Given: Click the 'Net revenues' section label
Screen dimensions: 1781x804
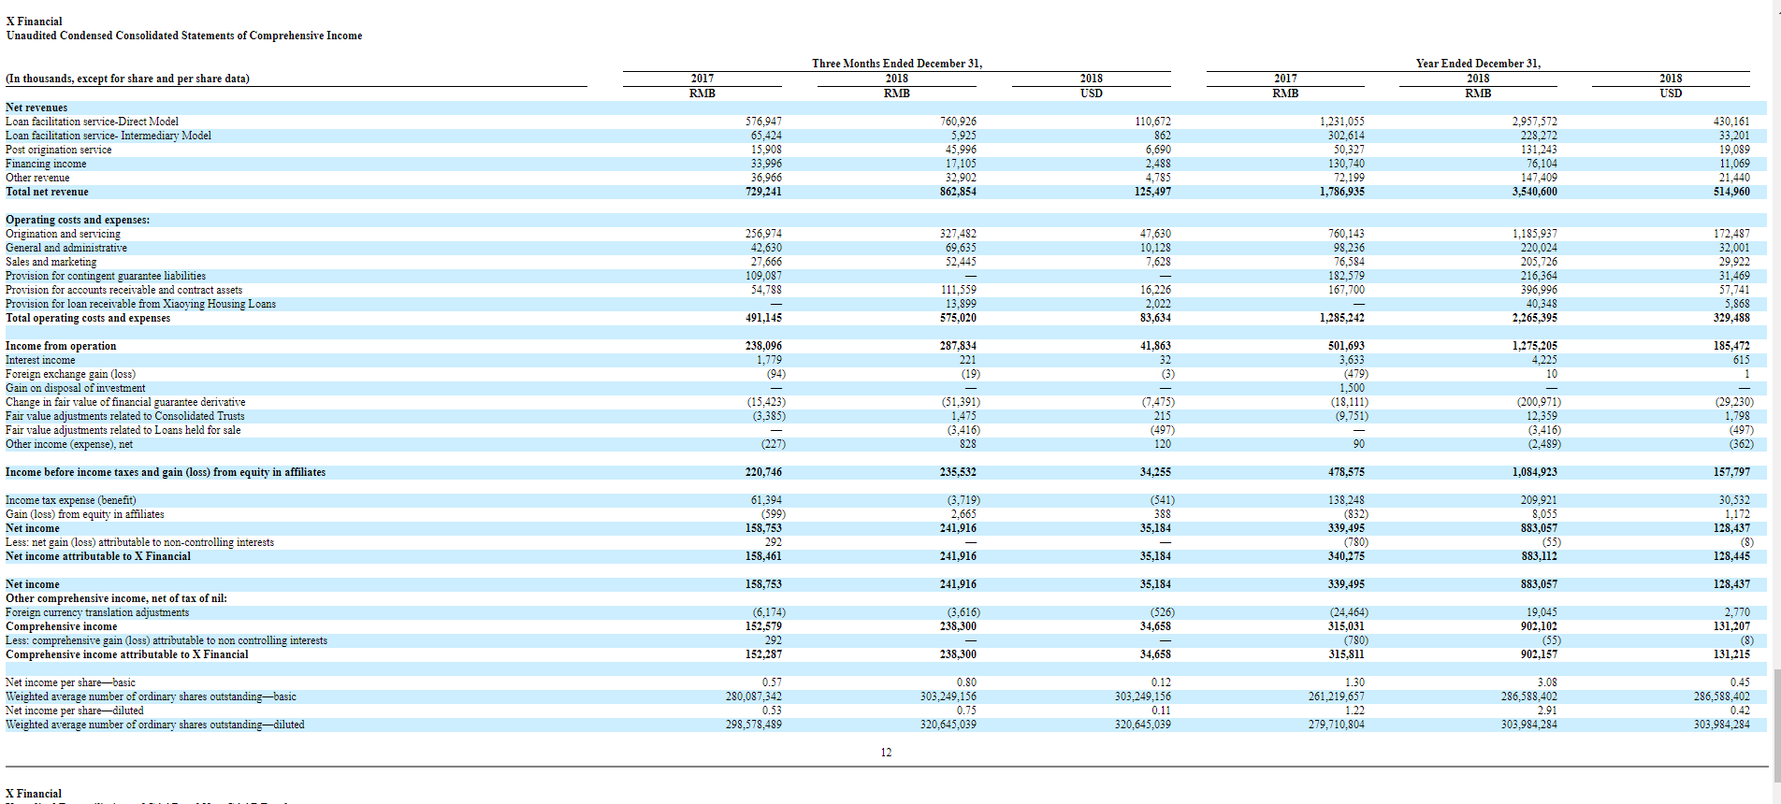Looking at the screenshot, I should click(36, 108).
